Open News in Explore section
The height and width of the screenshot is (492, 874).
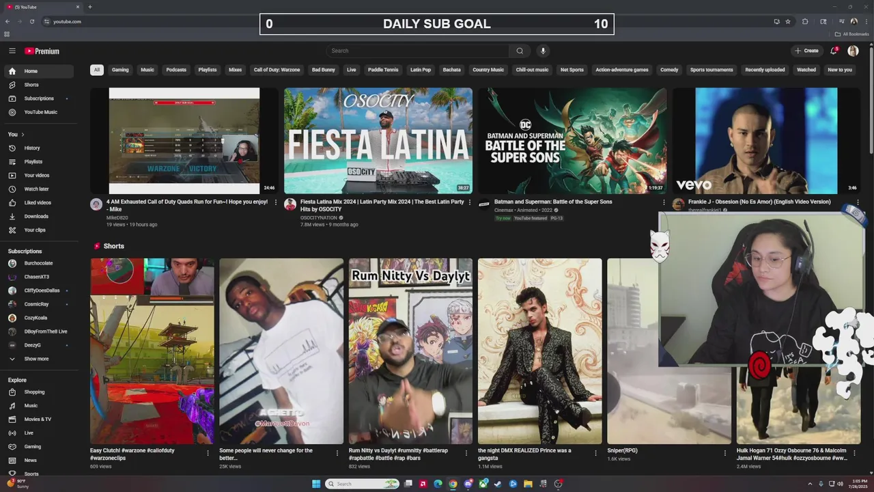click(38, 460)
